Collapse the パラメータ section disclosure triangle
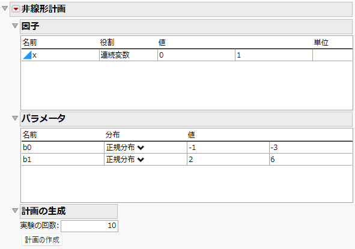The image size is (355, 249). (x=15, y=118)
